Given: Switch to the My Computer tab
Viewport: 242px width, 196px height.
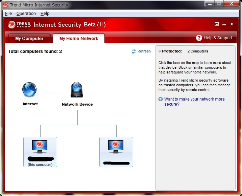Looking at the screenshot, I should (x=29, y=39).
